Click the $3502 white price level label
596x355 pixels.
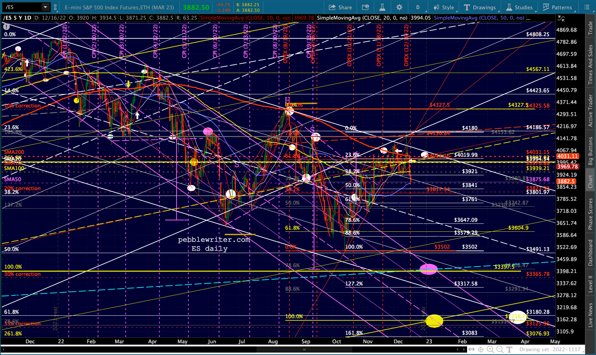[x=470, y=247]
